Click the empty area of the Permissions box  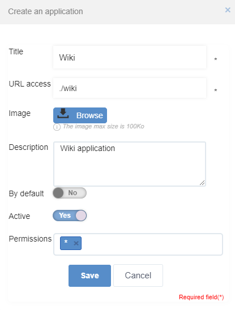click(x=151, y=244)
